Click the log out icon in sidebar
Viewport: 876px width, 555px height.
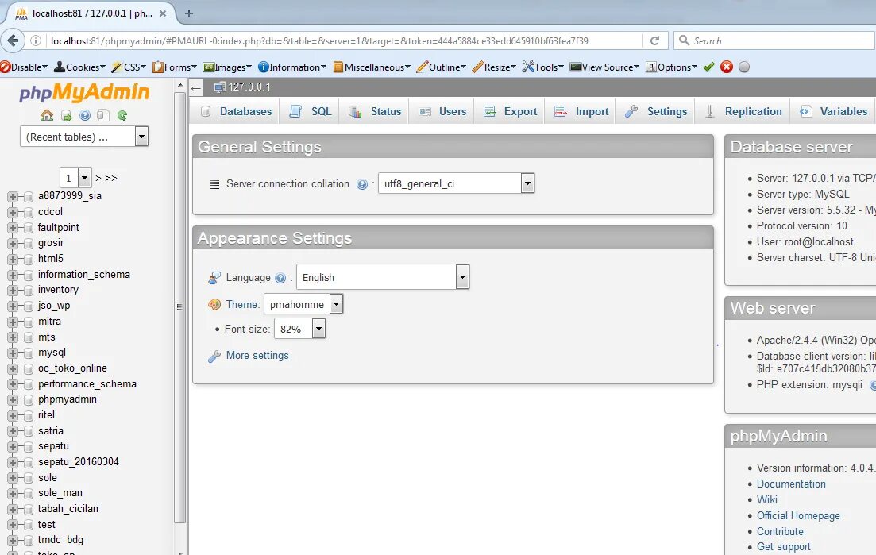tap(67, 116)
